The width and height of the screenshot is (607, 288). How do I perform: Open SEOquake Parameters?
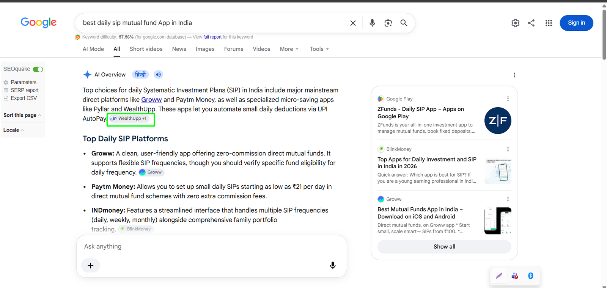[x=24, y=82]
